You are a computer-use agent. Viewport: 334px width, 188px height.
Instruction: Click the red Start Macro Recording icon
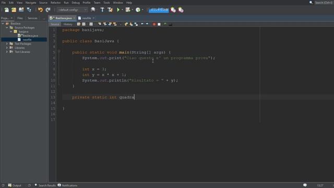(154, 24)
